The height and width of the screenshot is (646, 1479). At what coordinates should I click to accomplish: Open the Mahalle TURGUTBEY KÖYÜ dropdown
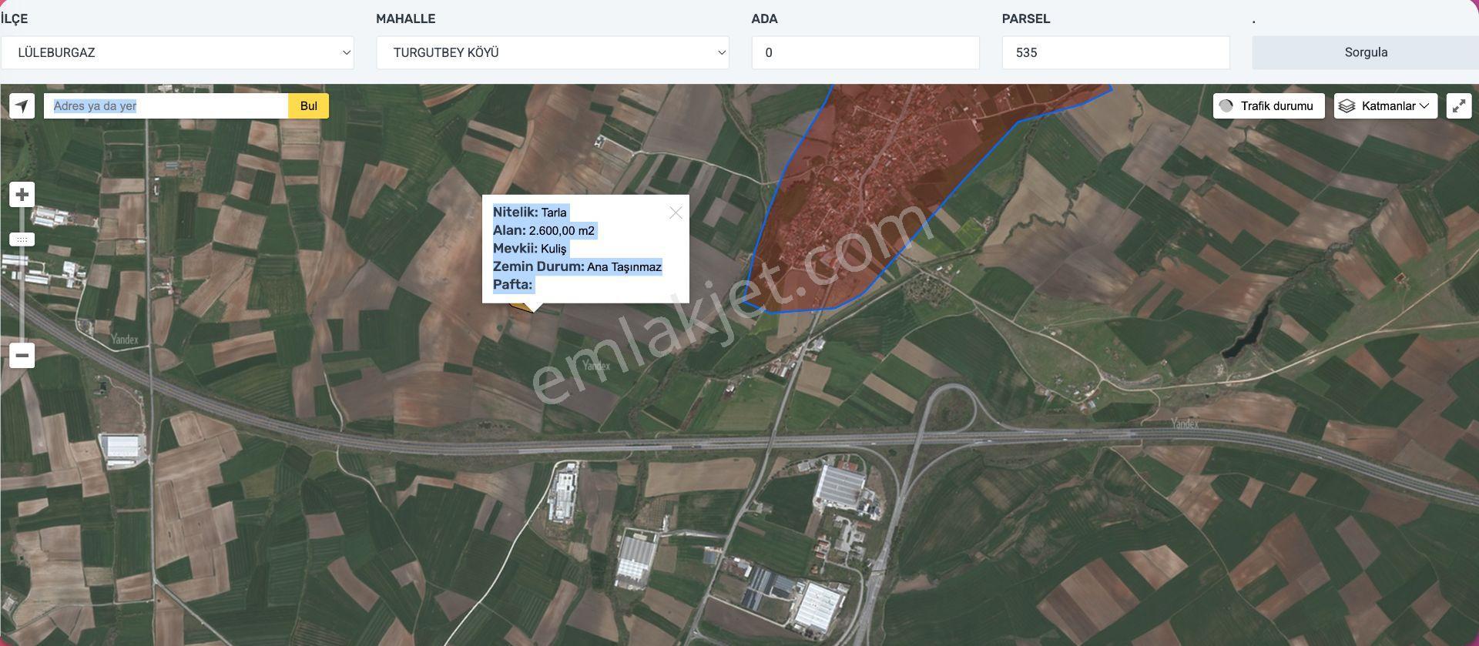pos(553,52)
